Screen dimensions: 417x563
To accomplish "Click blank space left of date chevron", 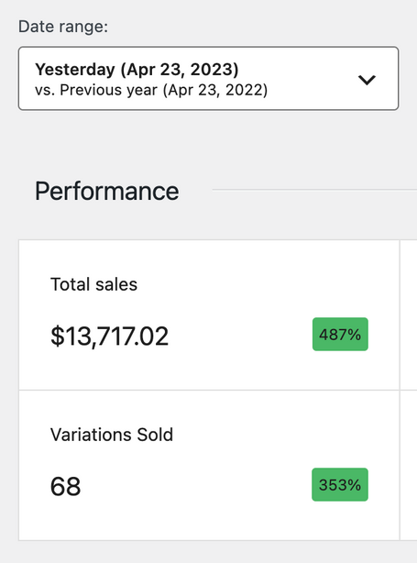I will [313, 79].
